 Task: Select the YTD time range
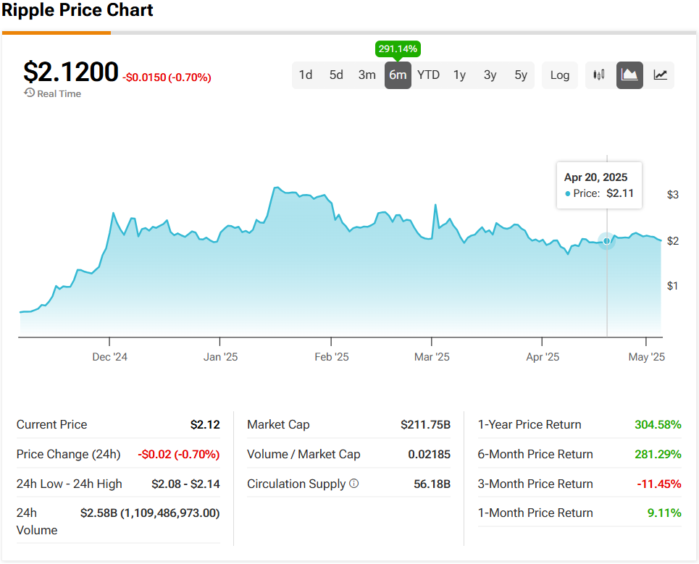point(428,75)
